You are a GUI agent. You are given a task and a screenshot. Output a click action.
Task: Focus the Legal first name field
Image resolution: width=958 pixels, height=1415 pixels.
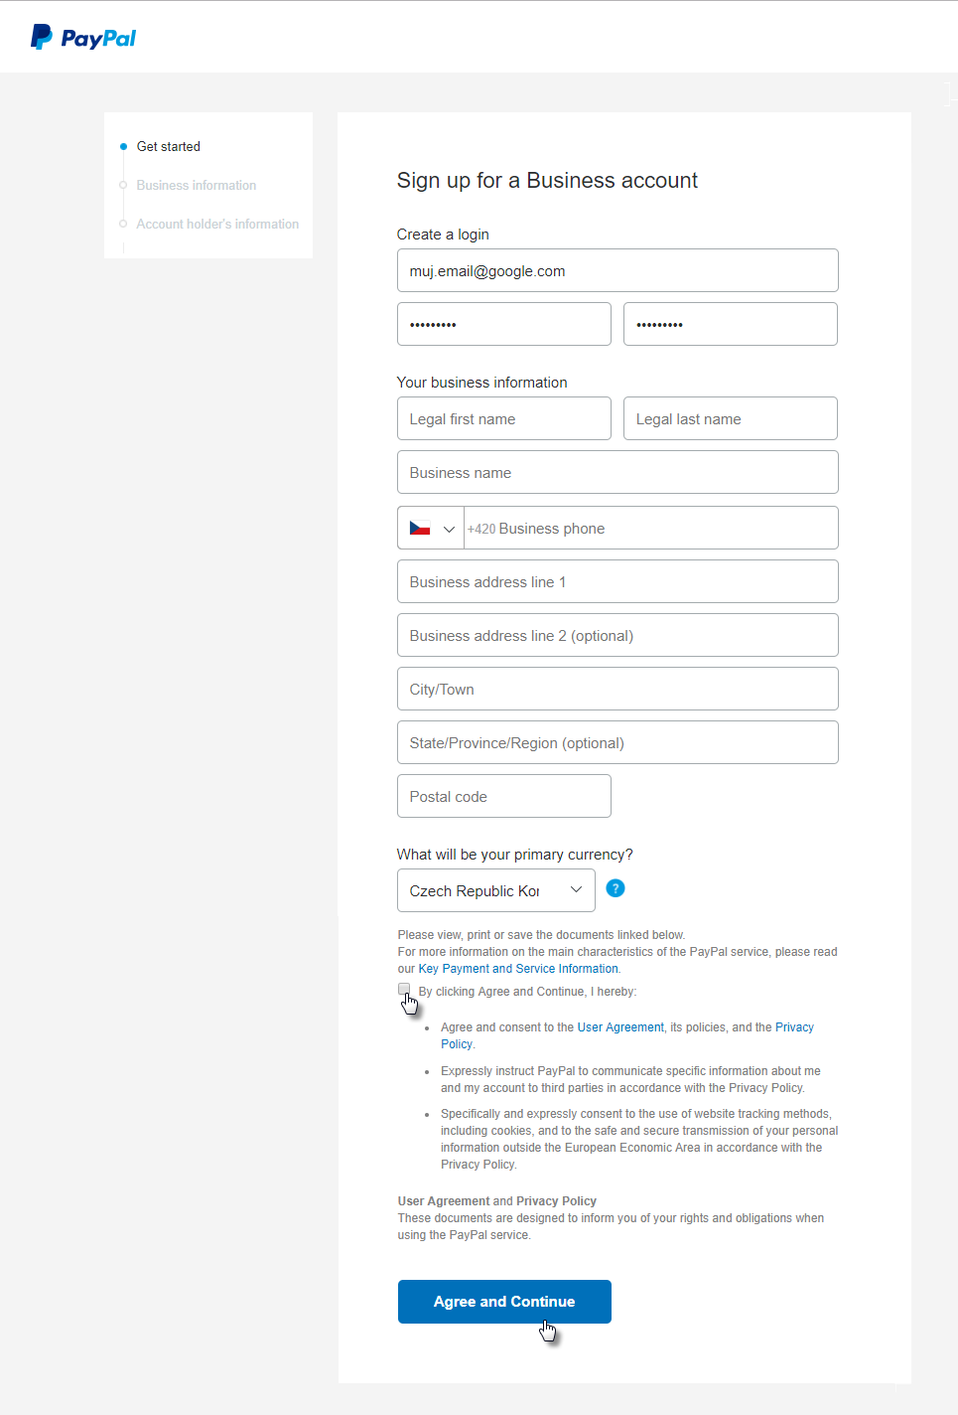click(503, 418)
